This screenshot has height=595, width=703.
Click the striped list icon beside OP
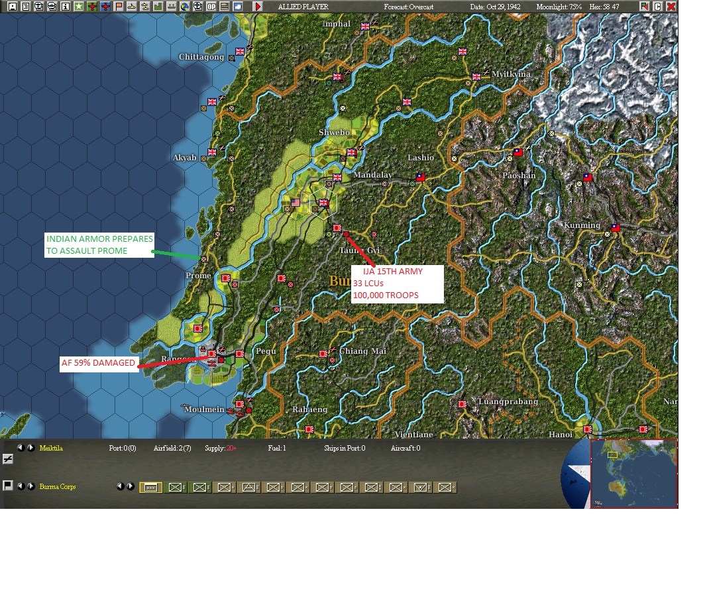point(224,6)
